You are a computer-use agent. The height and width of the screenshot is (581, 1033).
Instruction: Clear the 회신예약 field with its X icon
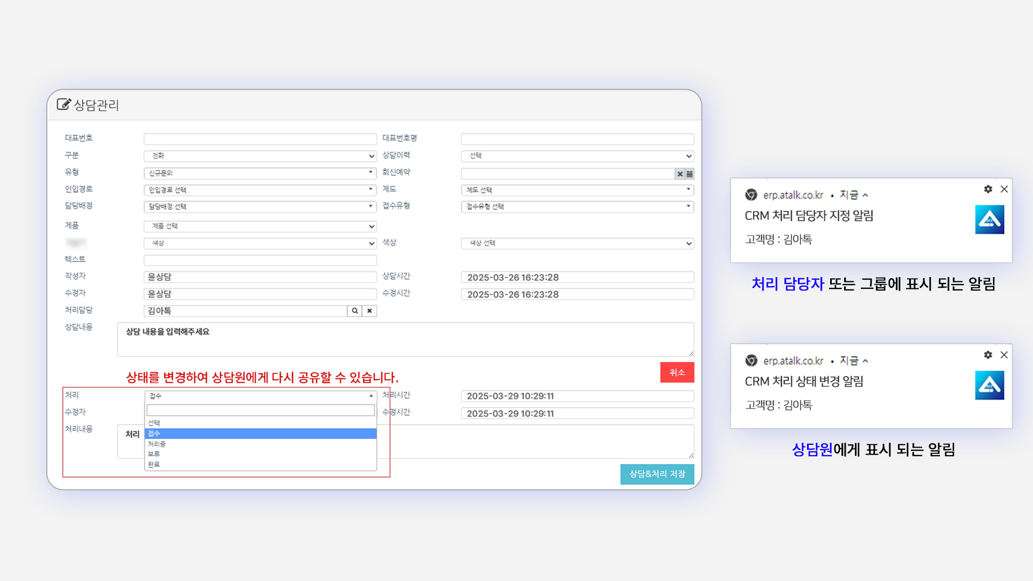point(680,174)
